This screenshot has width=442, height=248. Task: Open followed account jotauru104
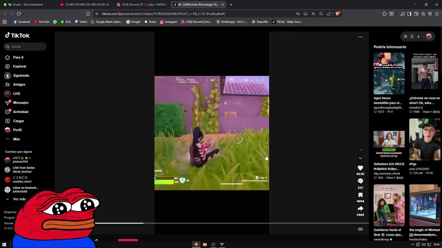18,160
